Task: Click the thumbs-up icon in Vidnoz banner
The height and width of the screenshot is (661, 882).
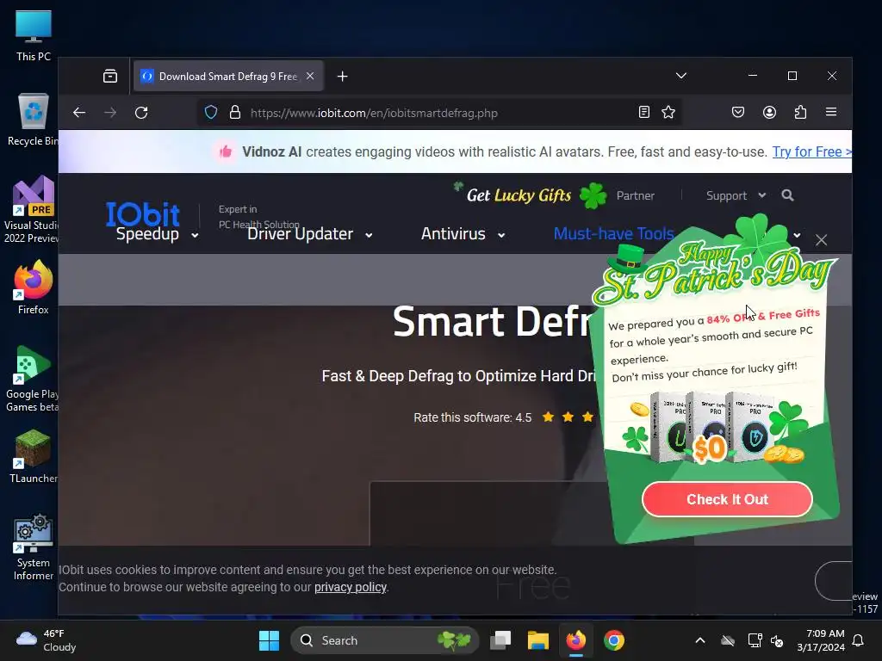Action: [226, 151]
